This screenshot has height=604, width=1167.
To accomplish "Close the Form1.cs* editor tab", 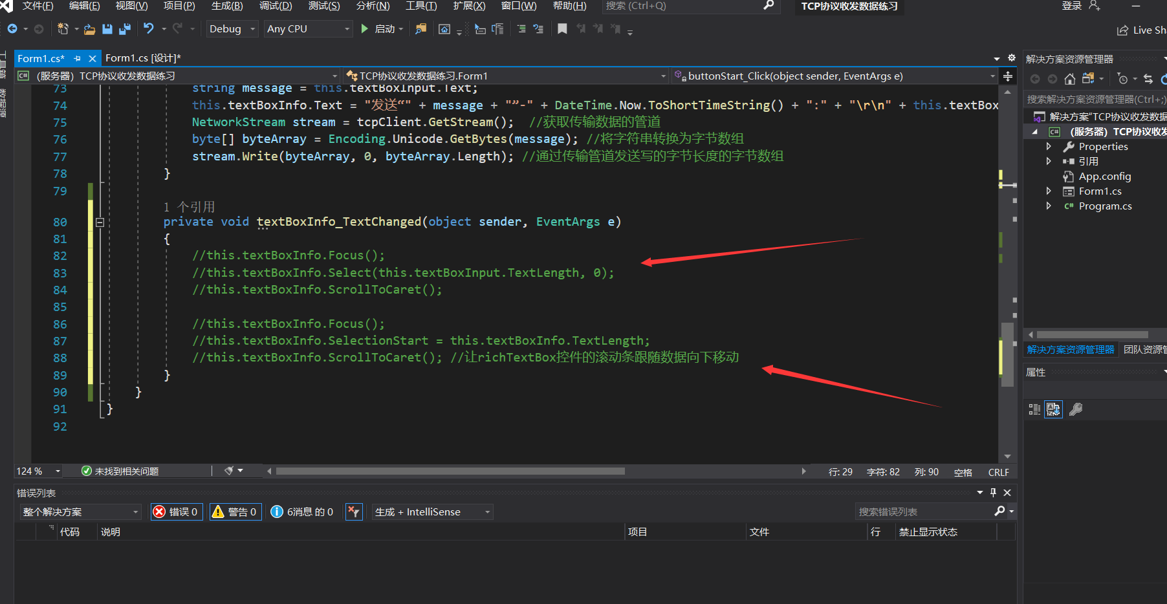I will pos(92,59).
